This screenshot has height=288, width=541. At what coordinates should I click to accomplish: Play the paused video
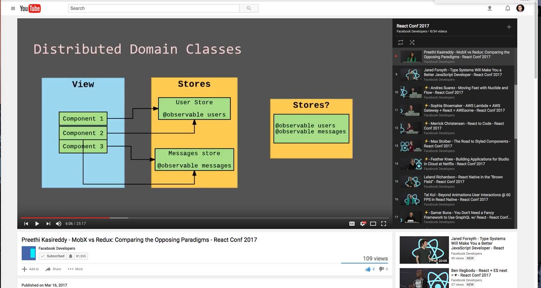click(37, 224)
